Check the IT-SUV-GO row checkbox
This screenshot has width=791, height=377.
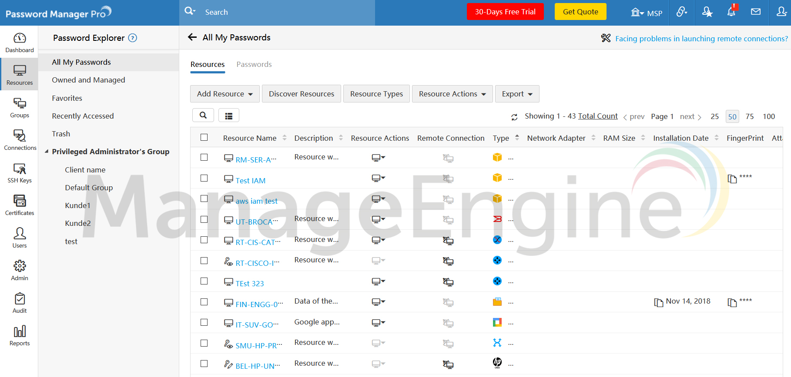(204, 322)
